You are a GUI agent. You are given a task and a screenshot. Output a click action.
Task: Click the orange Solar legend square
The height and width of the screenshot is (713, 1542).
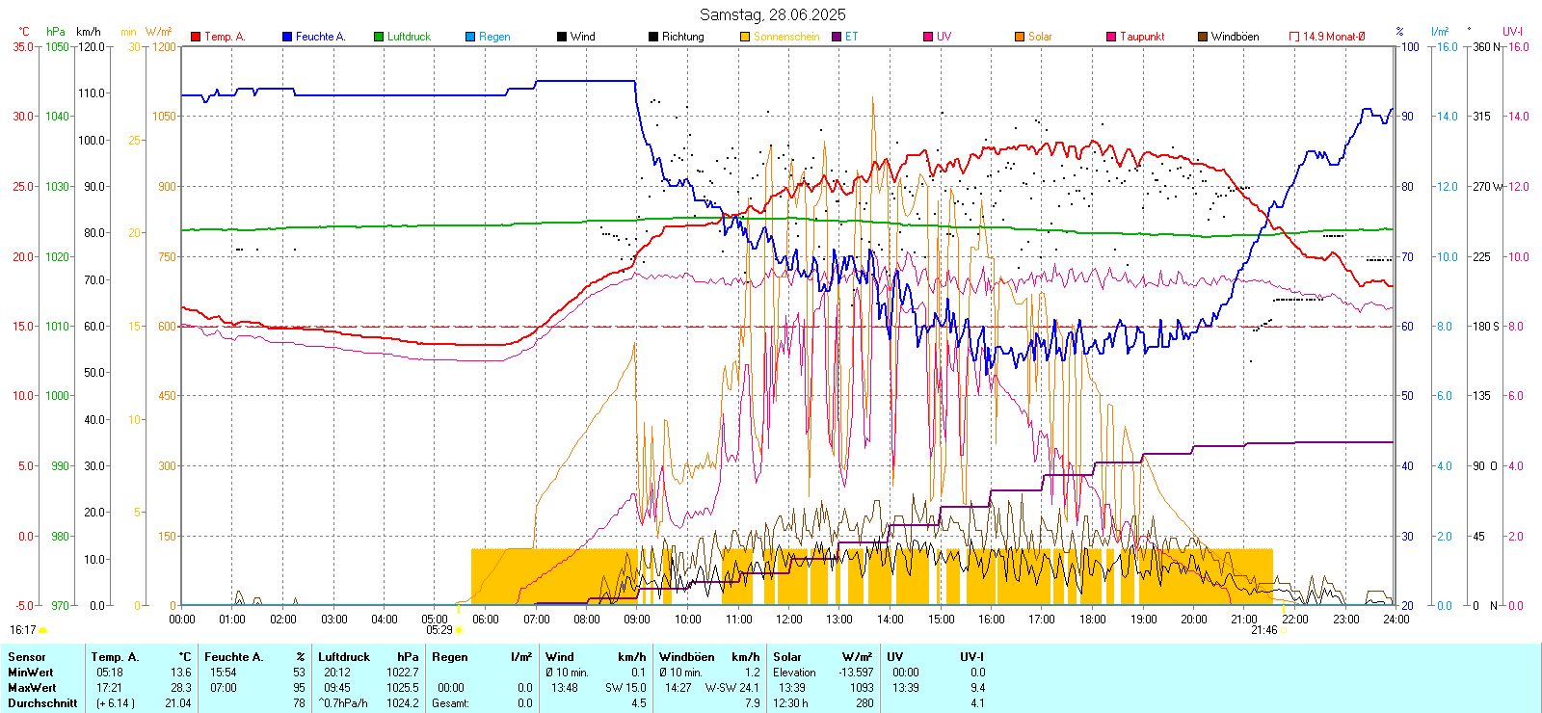click(x=1020, y=37)
